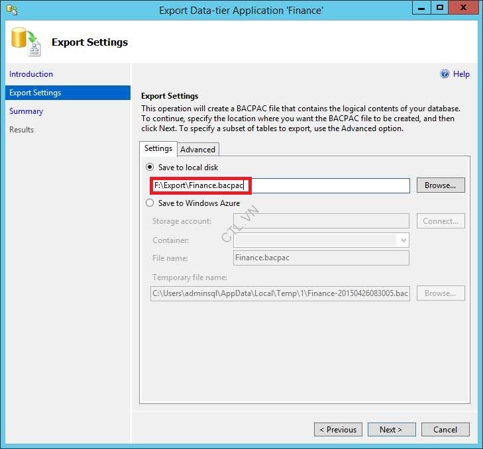Browse for the local BACPAC file location
Screen dimensions: 483x449
tap(440, 185)
